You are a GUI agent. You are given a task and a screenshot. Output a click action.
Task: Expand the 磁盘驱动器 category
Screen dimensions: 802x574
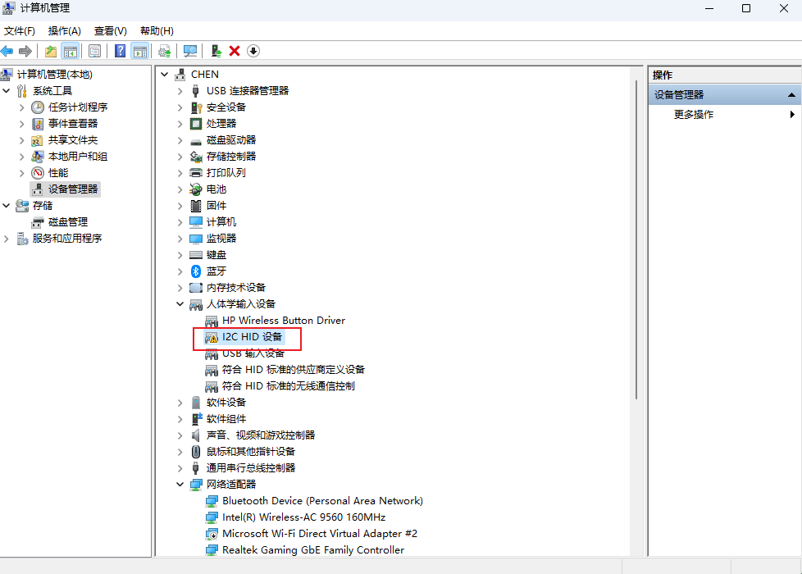(180, 140)
